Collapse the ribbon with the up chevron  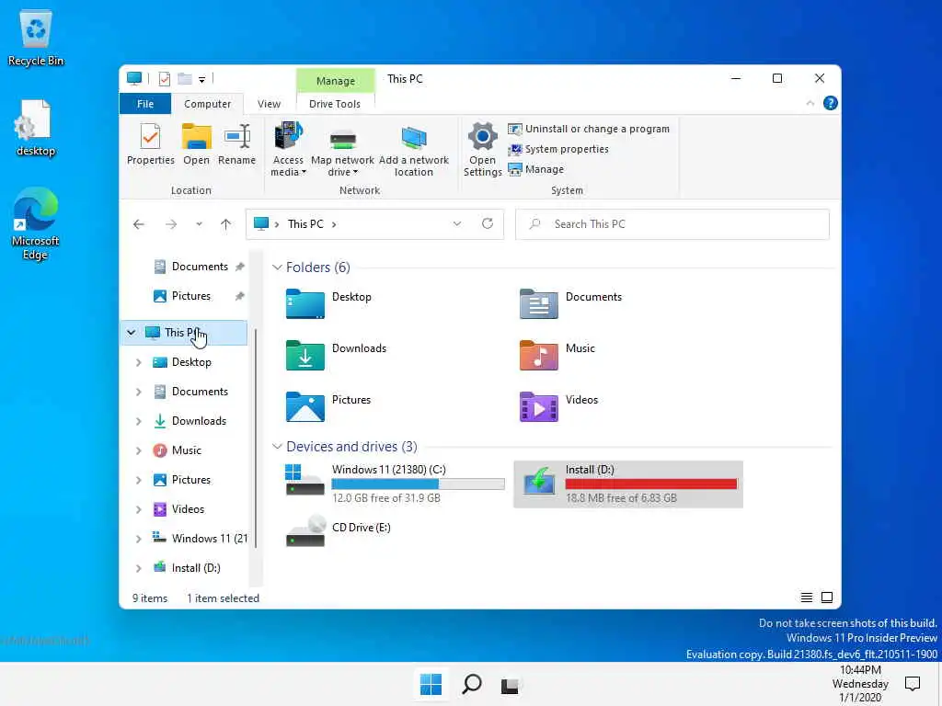click(x=810, y=103)
